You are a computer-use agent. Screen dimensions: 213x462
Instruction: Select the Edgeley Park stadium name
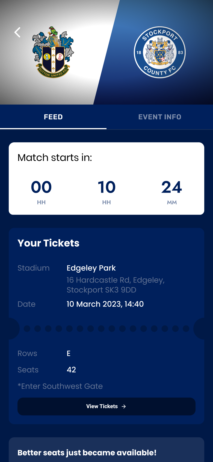[x=91, y=268]
